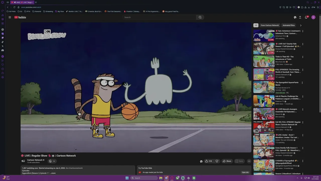Expand video description via ...more
The image size is (321, 181).
click(53, 173)
